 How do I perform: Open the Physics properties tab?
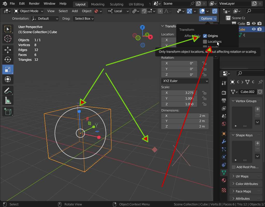(x=224, y=157)
